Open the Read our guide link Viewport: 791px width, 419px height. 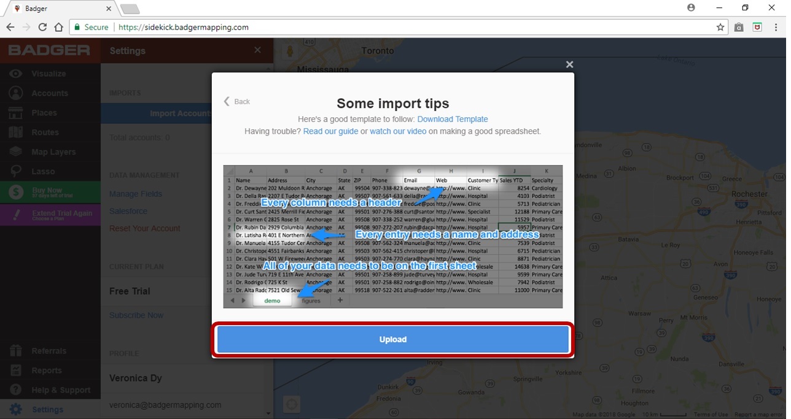[330, 131]
